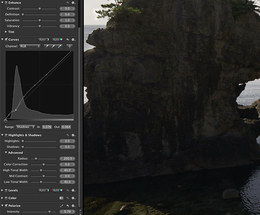260x215 pixels.
Task: Select the white point eyedropper in Curves
Action: point(59,46)
